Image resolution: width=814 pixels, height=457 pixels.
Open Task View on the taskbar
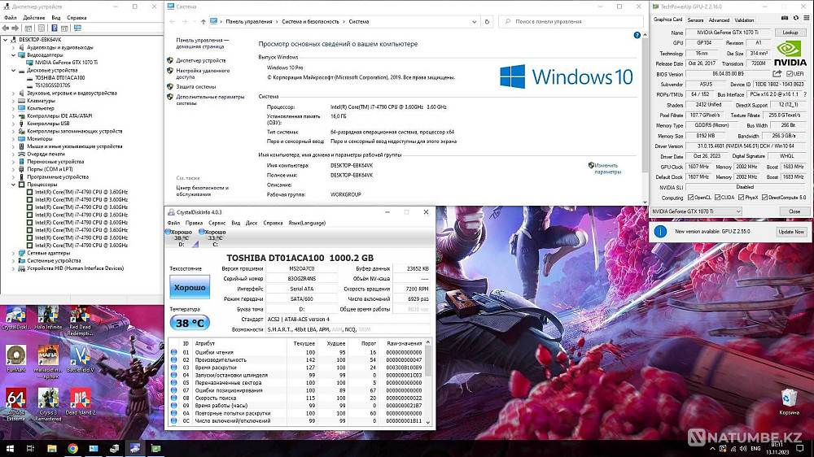click(30, 448)
